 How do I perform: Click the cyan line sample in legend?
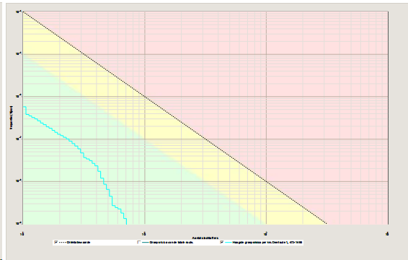pyautogui.click(x=229, y=243)
